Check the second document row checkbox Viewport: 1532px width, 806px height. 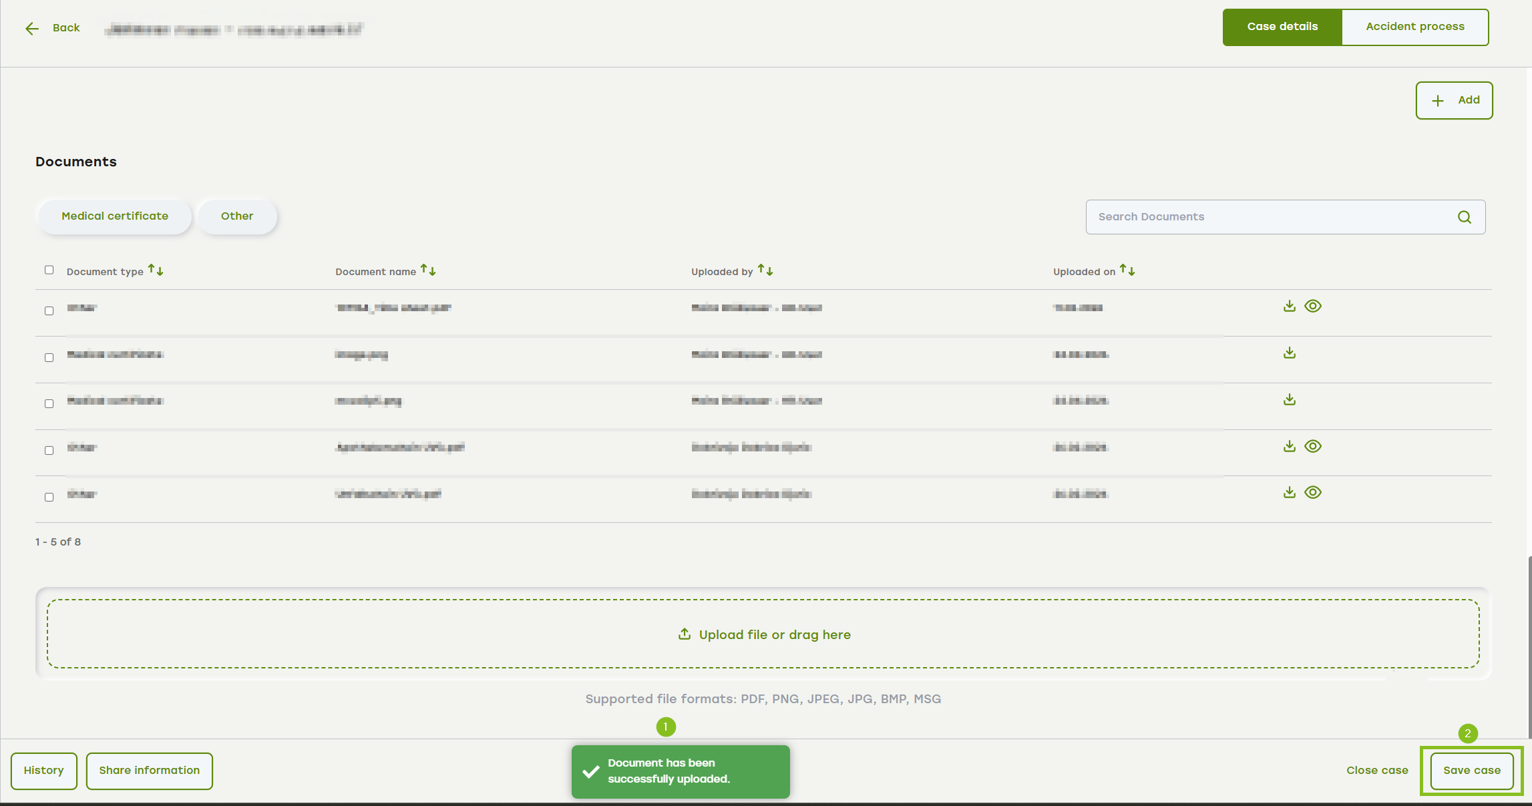coord(49,357)
